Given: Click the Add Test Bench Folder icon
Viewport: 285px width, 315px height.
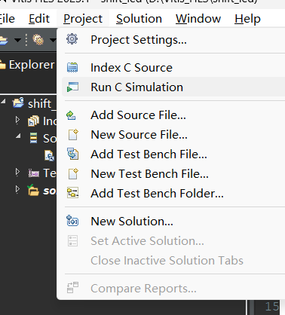Looking at the screenshot, I should [72, 193].
